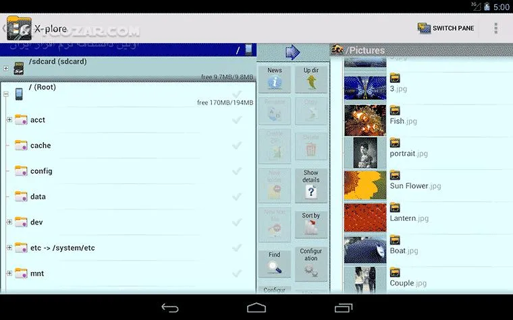Open the Boat.jpg thumbnail
The width and height of the screenshot is (513, 320).
365,250
